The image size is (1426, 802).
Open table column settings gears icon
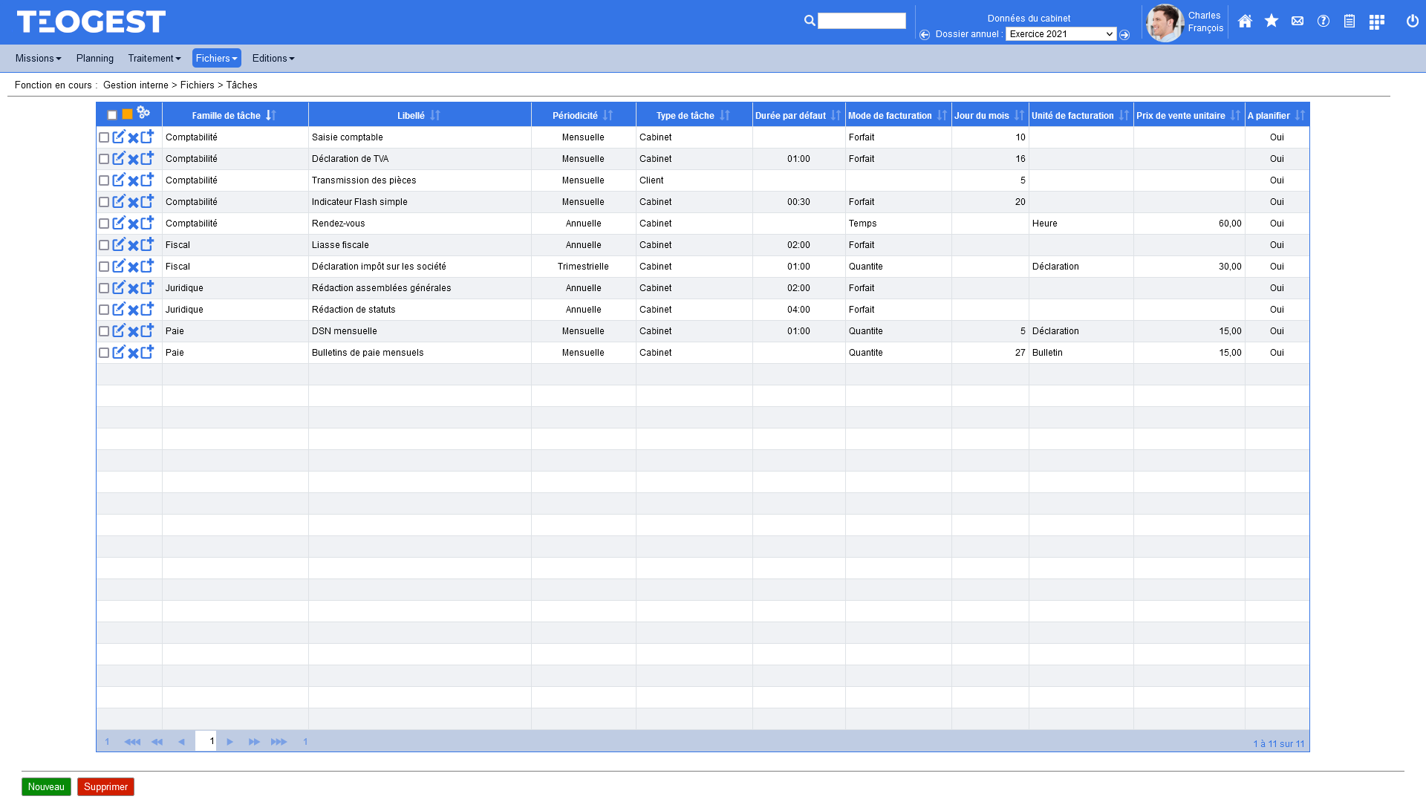tap(143, 113)
